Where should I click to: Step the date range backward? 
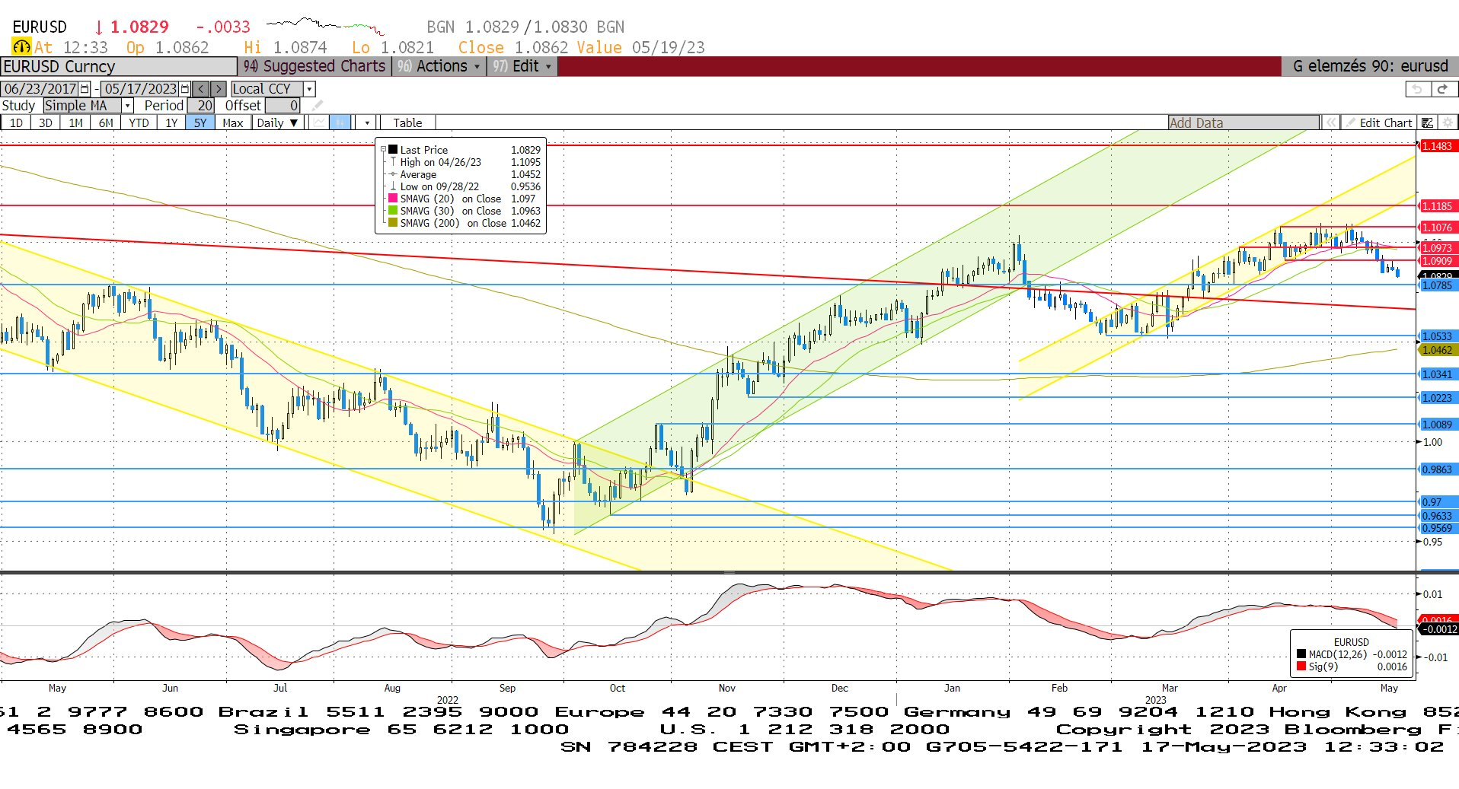pos(200,89)
